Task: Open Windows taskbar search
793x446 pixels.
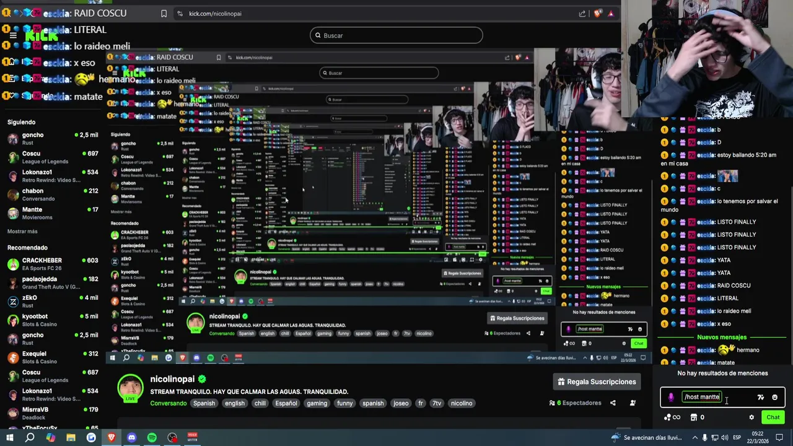Action: point(30,437)
